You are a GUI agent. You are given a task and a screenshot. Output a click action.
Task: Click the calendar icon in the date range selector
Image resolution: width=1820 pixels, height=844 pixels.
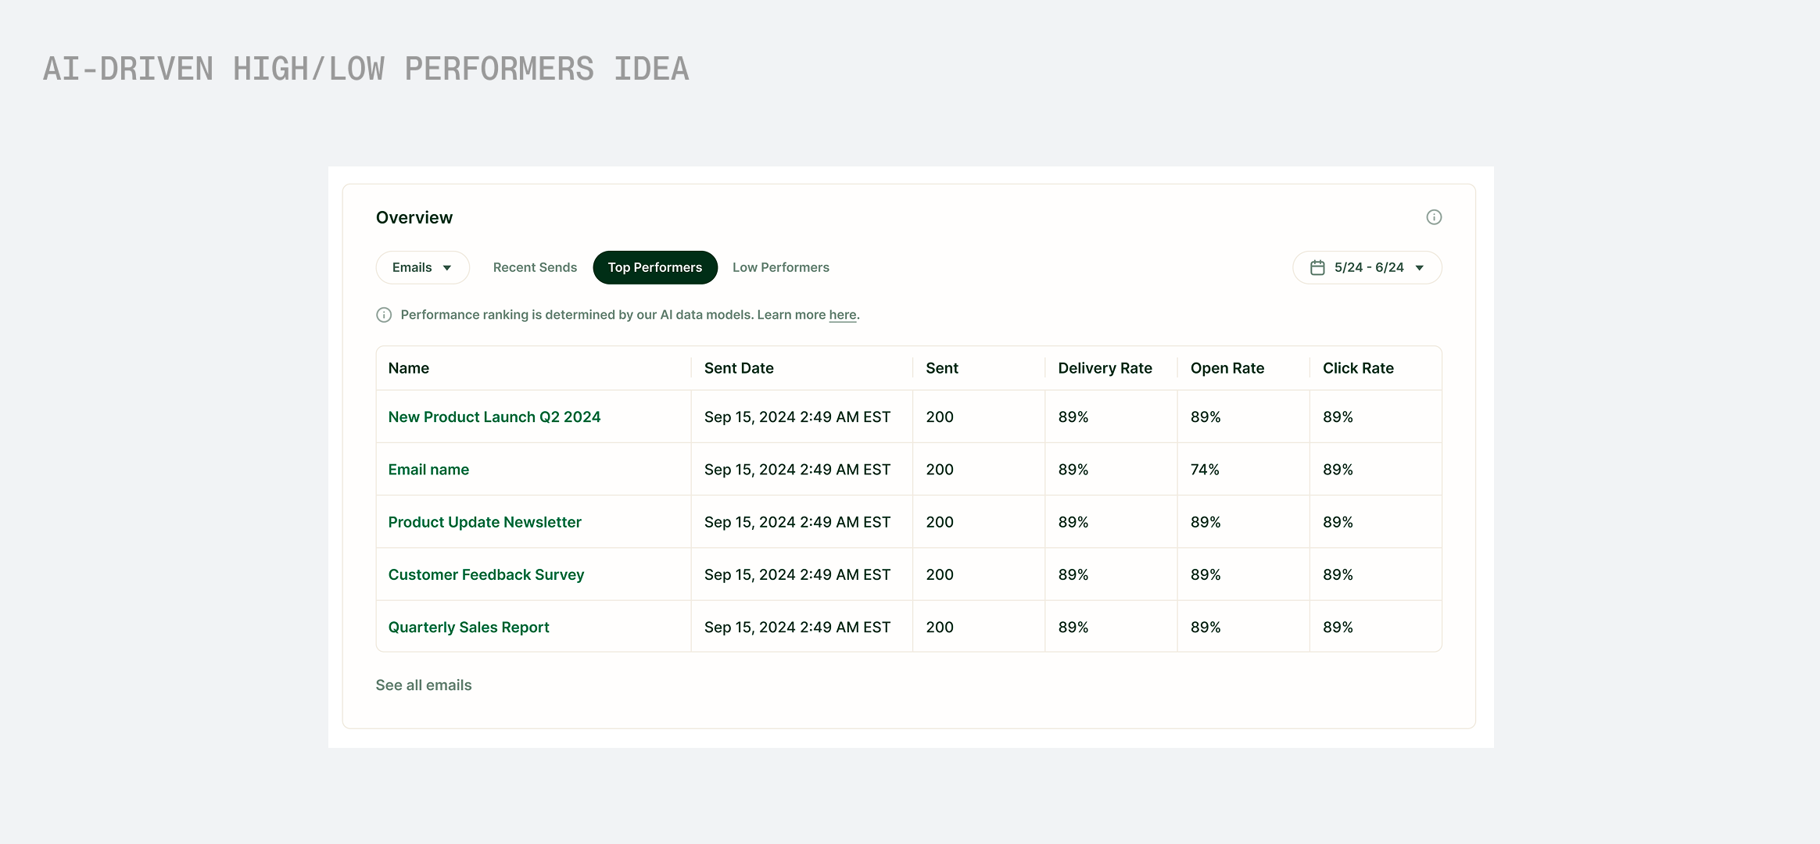click(1317, 267)
